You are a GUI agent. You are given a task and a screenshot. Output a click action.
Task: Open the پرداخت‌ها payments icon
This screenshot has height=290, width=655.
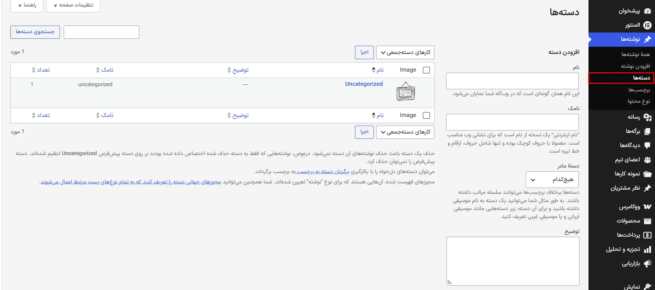647,235
